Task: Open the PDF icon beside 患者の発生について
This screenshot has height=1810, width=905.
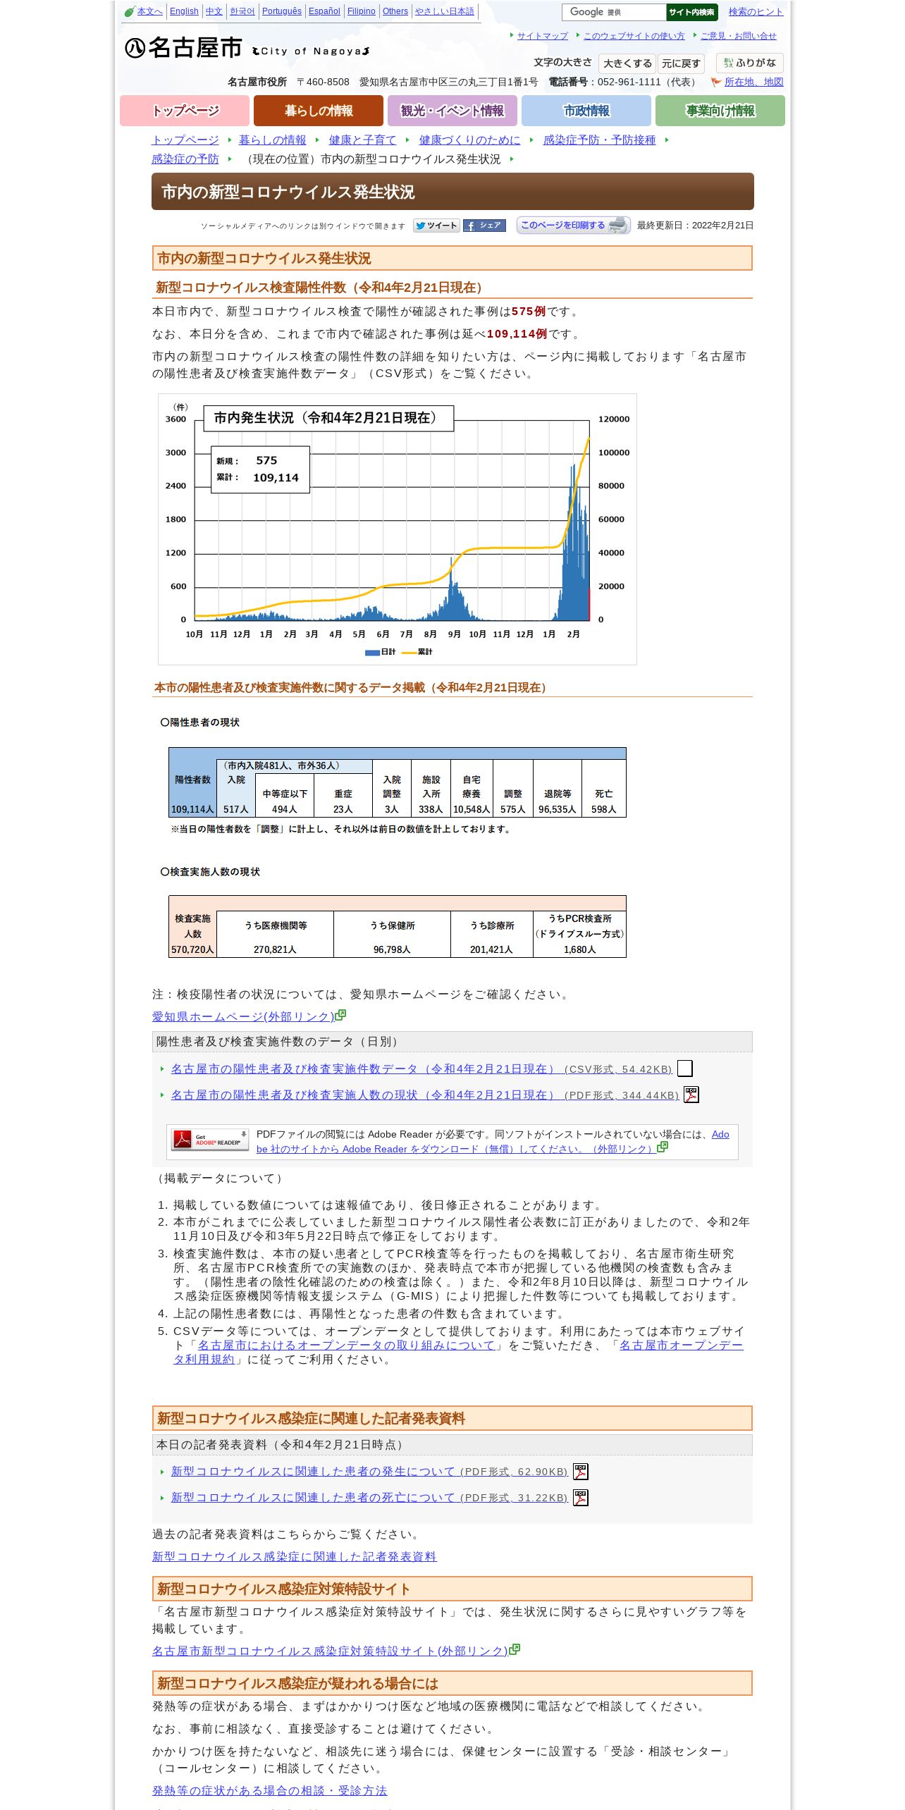Action: click(580, 1472)
